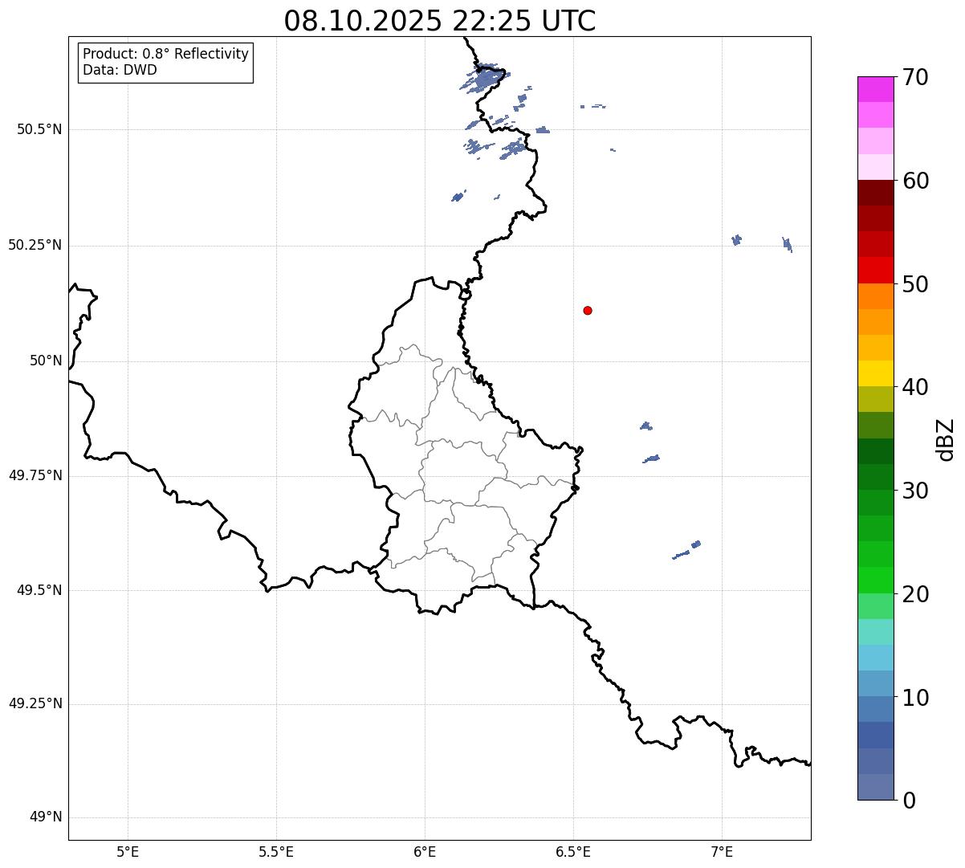The width and height of the screenshot is (965, 868).
Task: Pick the palest pink swatch just above 60
Action: (875, 167)
